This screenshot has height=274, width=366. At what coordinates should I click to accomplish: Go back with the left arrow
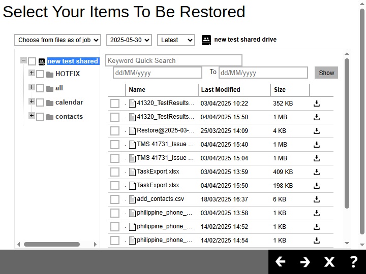pyautogui.click(x=280, y=262)
